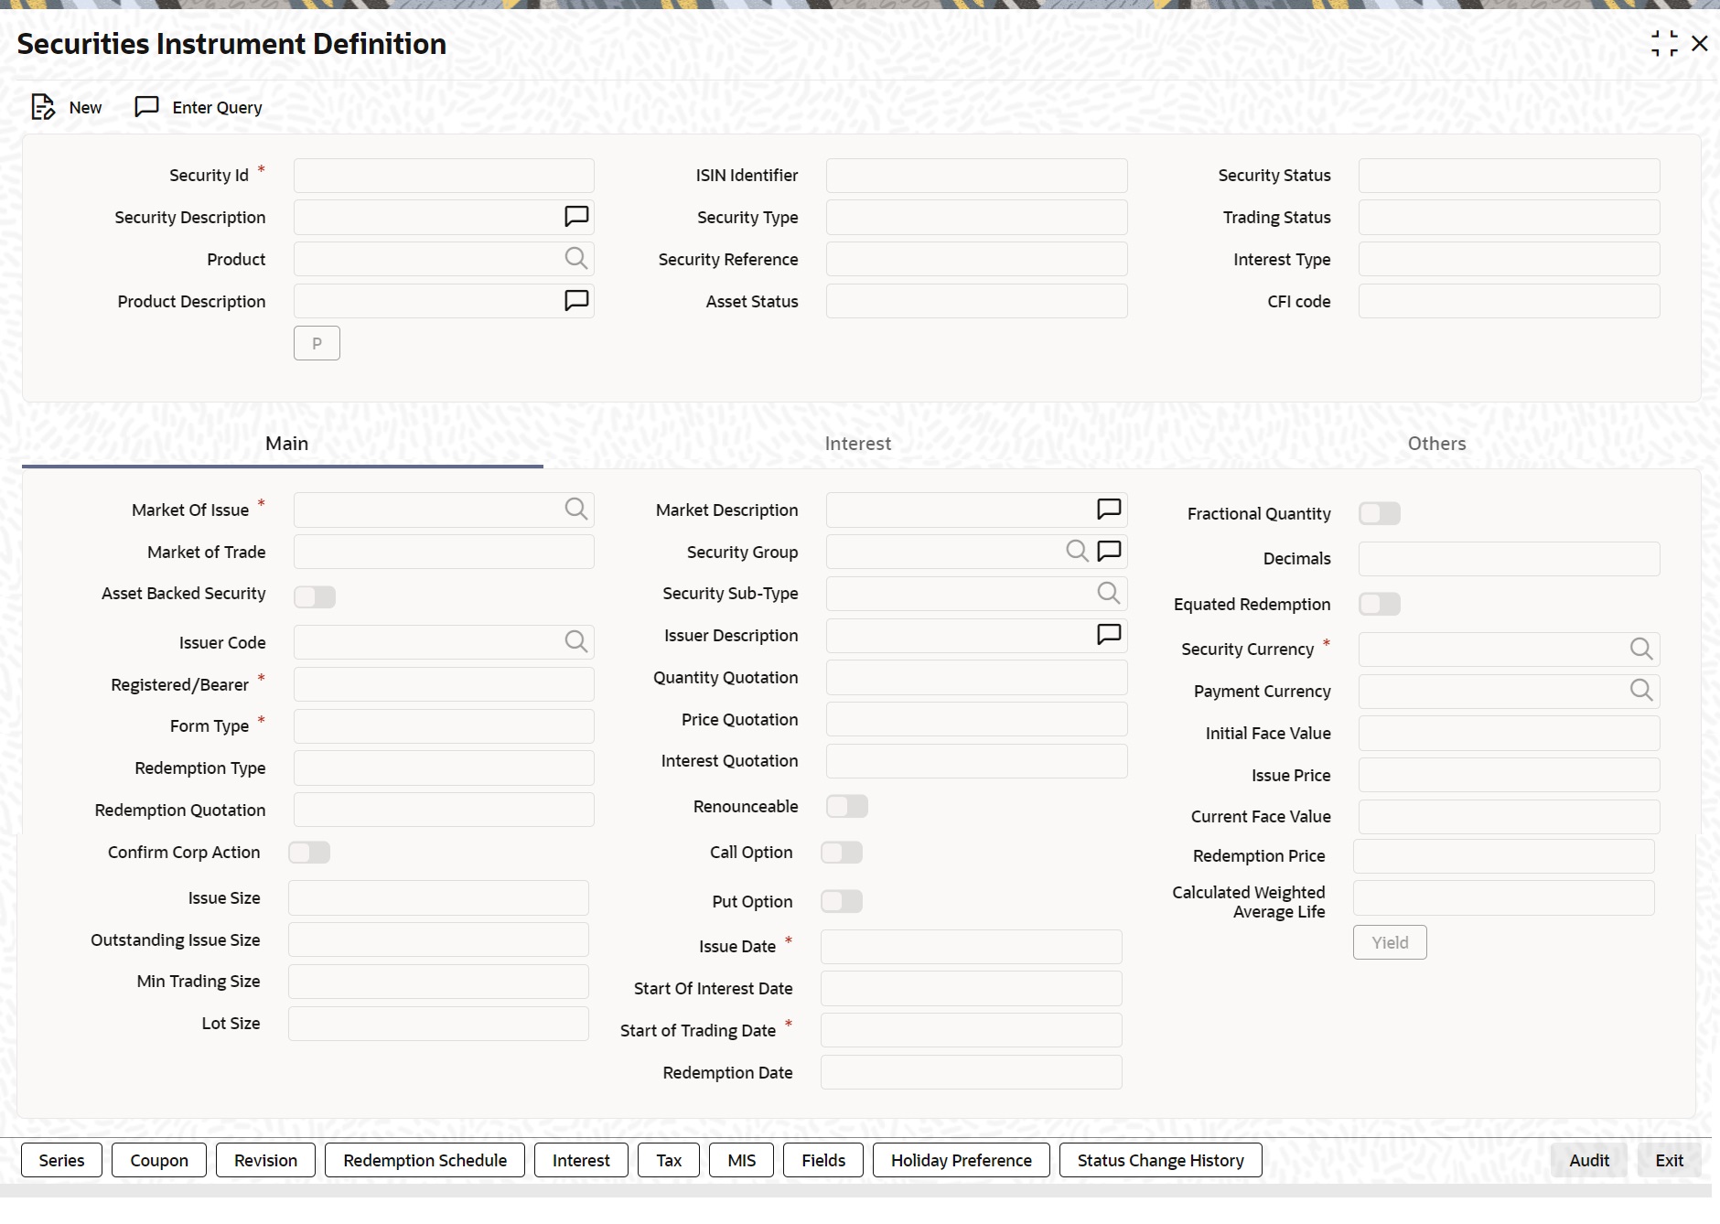Click the Audit button

coord(1589,1160)
